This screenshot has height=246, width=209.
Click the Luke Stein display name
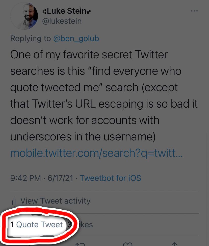click(66, 11)
